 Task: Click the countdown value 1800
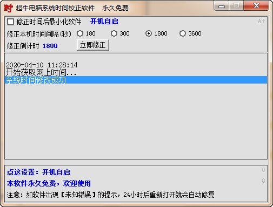(50, 46)
